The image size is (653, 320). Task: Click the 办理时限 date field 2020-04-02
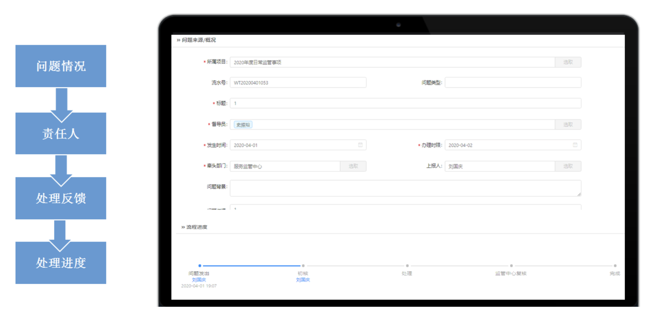coord(513,145)
